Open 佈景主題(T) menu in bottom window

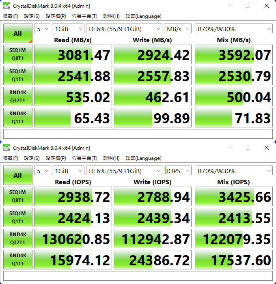[x=84, y=158]
